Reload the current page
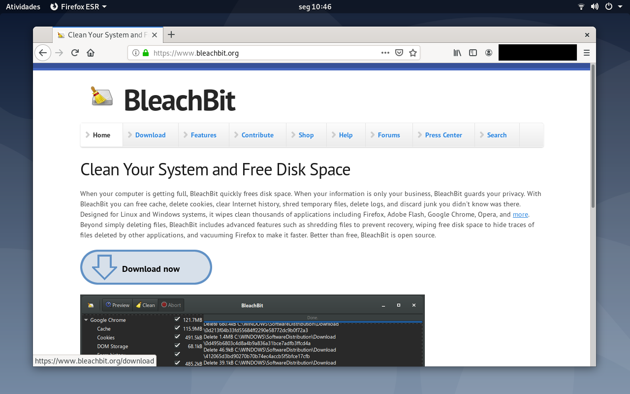 75,53
